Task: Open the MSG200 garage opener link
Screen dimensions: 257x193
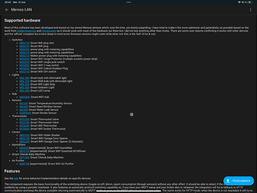Action: [x=24, y=142]
